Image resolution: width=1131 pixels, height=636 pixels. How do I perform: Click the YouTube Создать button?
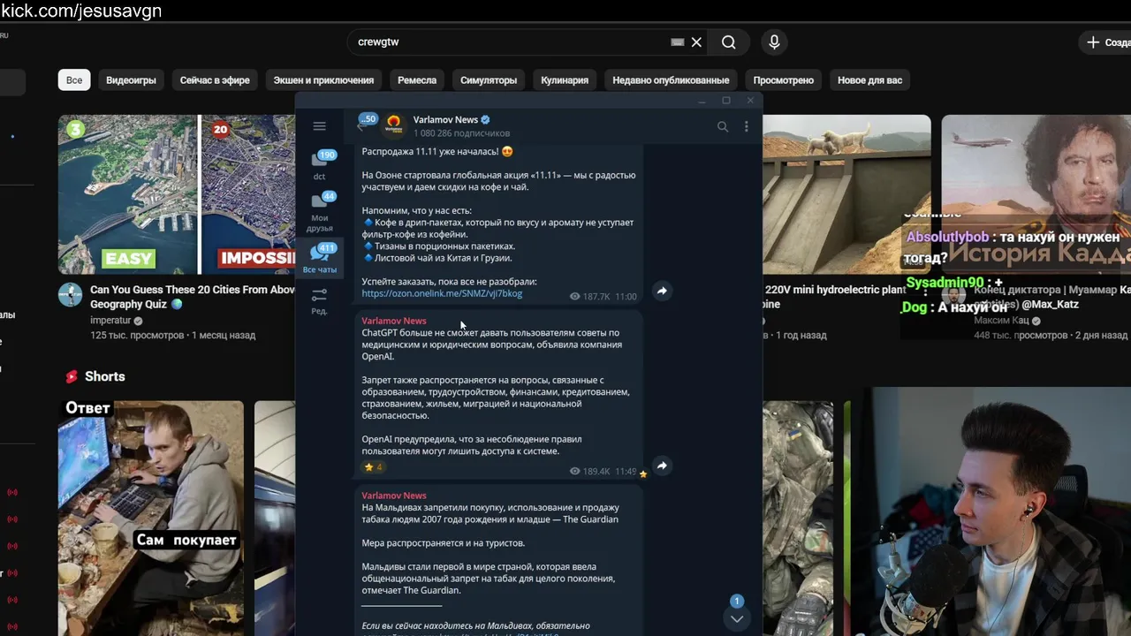[x=1107, y=42]
